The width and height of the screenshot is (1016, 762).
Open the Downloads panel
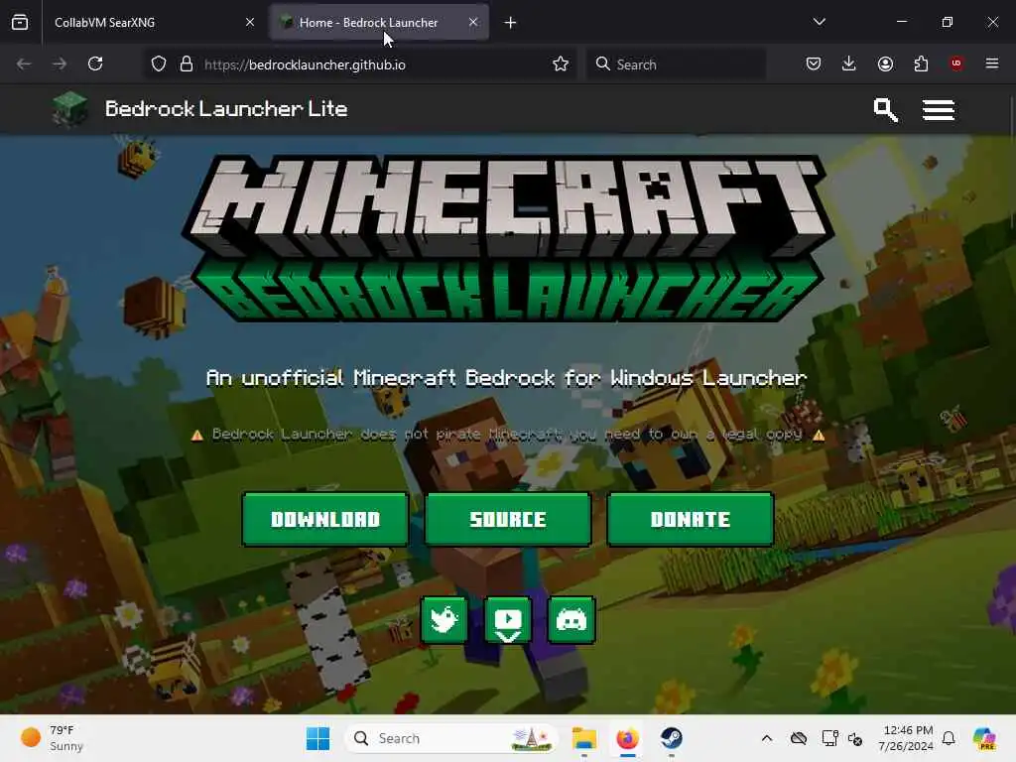pyautogui.click(x=849, y=63)
